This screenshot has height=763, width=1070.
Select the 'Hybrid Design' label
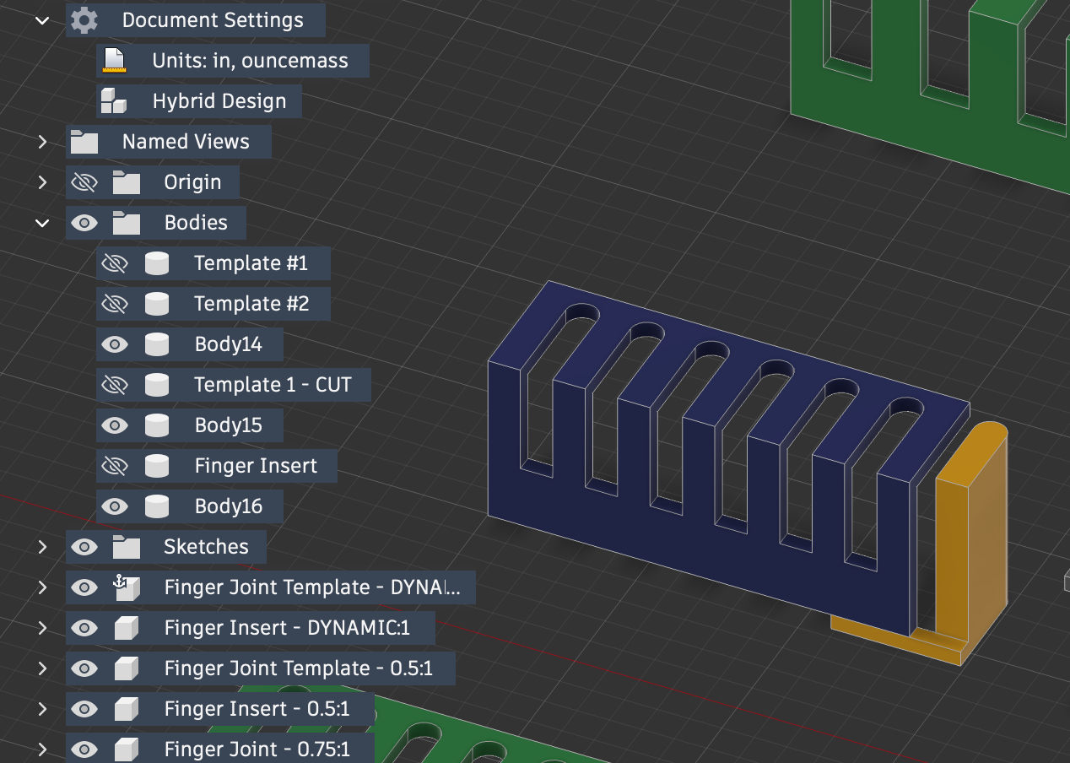click(219, 101)
